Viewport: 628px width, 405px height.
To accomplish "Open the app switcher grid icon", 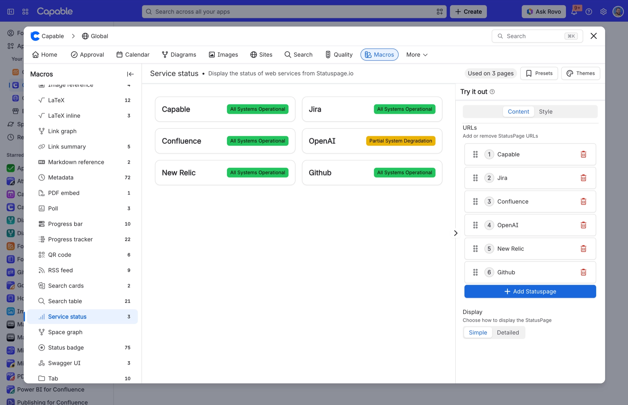I will [25, 12].
